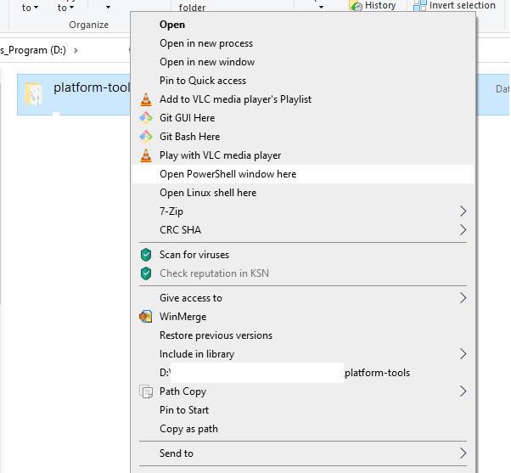Click the Invert selection icon
Image resolution: width=511 pixels, height=473 pixels.
click(x=419, y=6)
